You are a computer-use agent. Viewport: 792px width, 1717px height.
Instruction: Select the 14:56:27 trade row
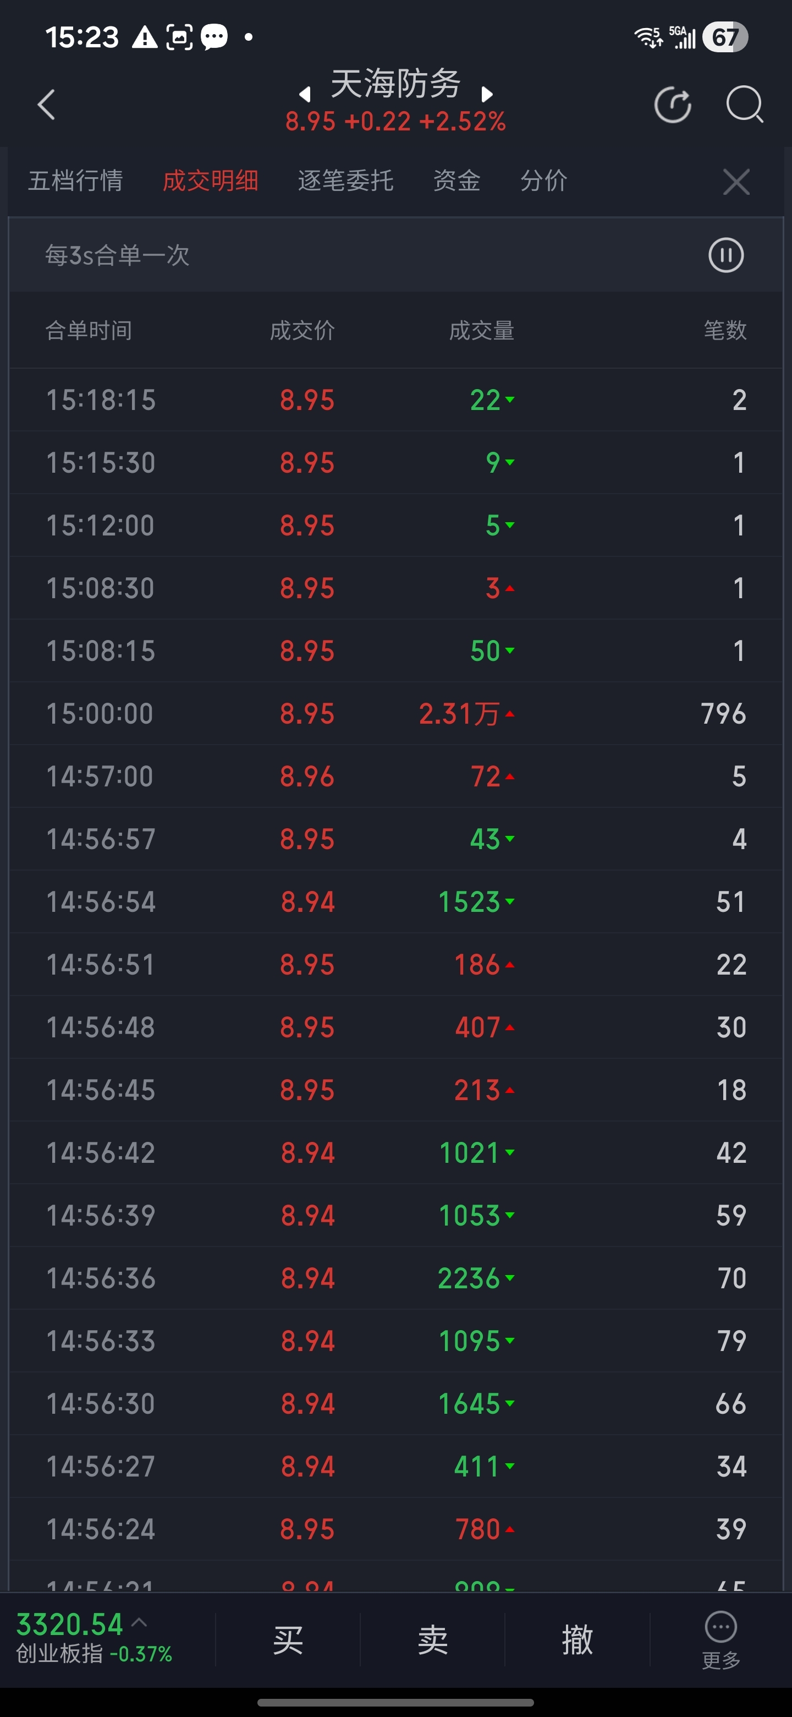click(395, 1466)
